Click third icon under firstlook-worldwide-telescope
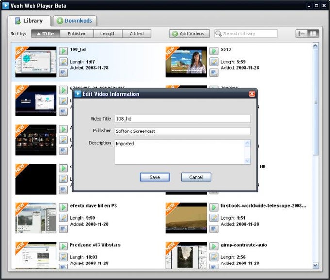Viewport: 330px width, 280px height. (214, 229)
